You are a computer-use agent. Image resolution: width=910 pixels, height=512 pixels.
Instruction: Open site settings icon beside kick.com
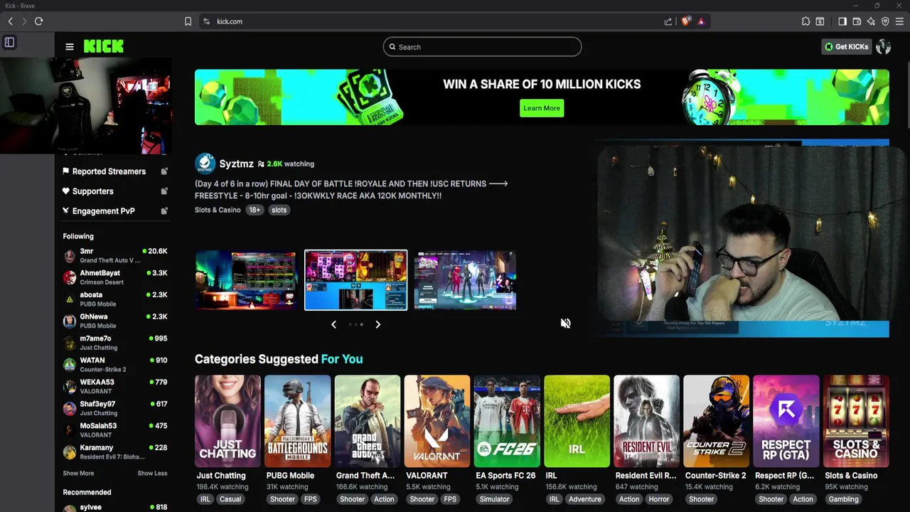coord(206,21)
